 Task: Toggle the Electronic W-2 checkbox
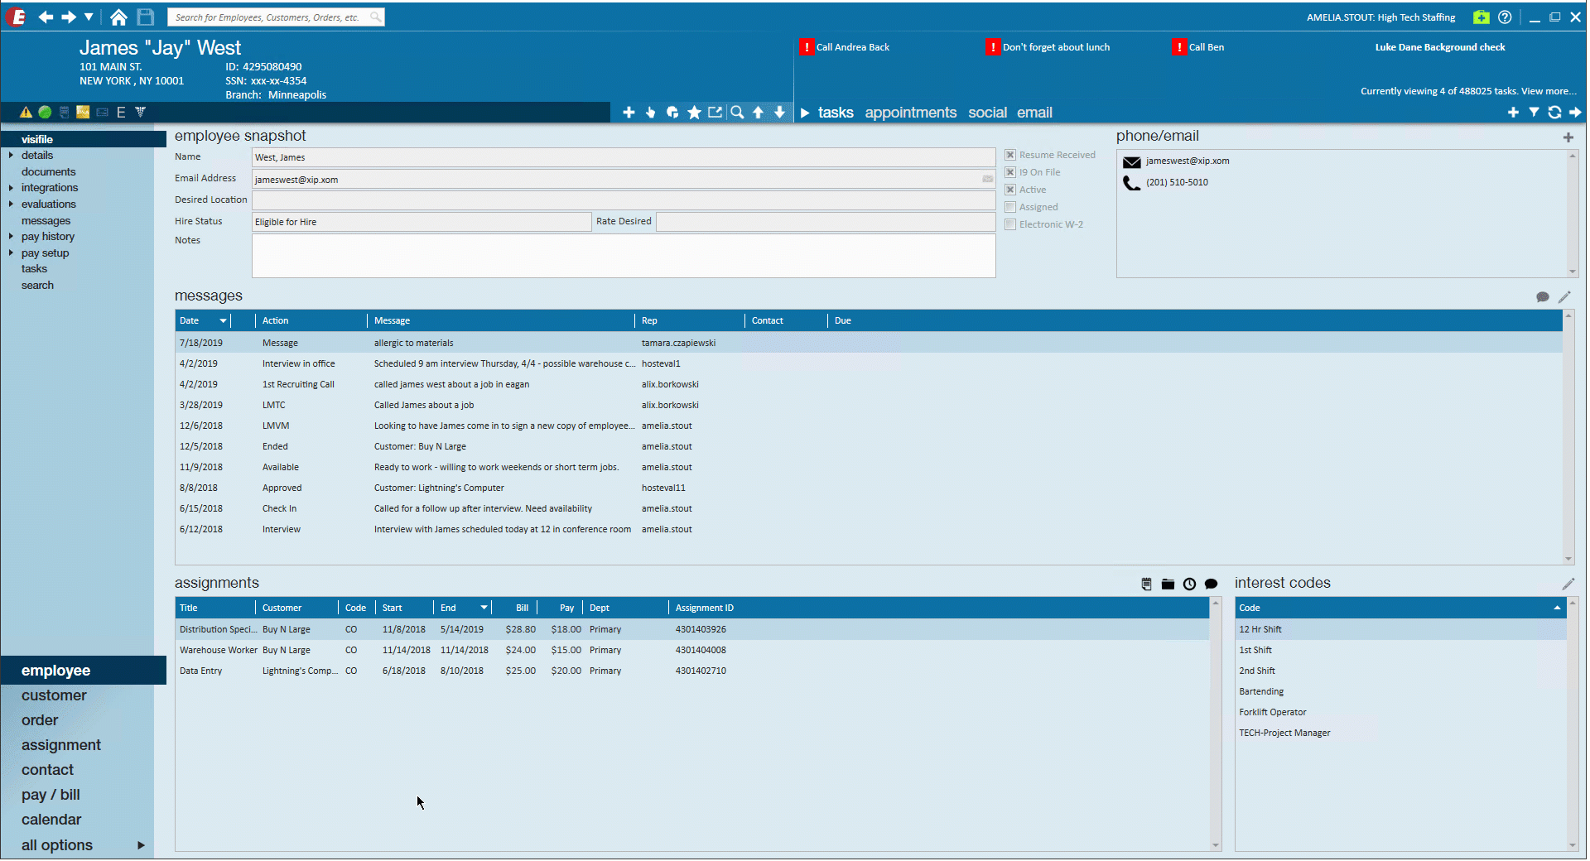click(x=1010, y=224)
